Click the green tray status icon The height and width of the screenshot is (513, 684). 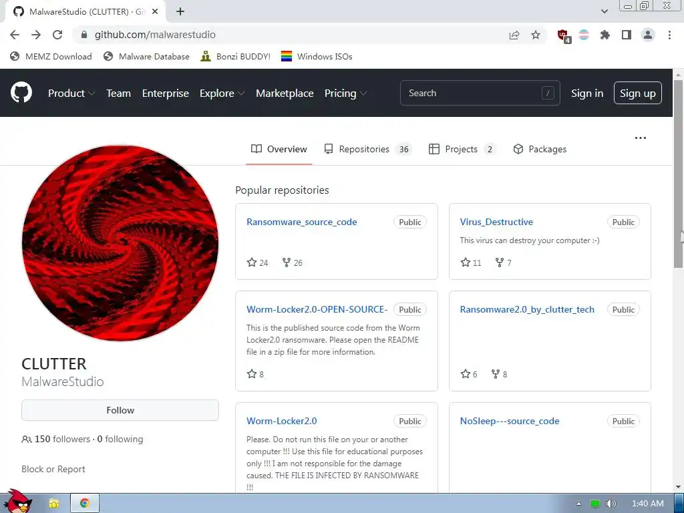click(594, 504)
